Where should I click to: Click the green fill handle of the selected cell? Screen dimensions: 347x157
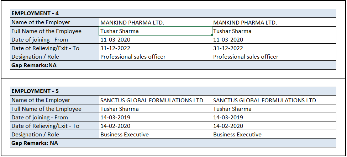[x=212, y=35]
